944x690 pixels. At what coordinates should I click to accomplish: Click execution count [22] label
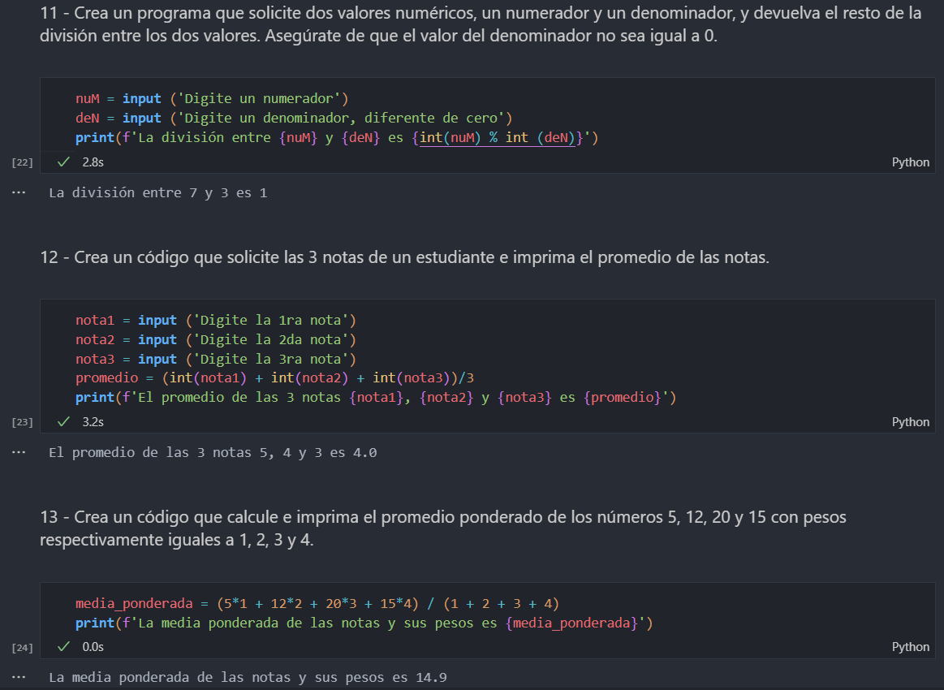(x=22, y=162)
